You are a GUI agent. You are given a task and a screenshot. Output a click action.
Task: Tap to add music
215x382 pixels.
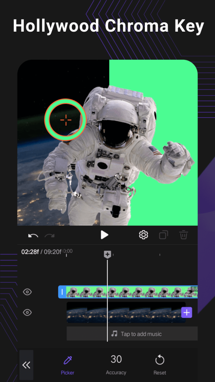click(x=132, y=334)
